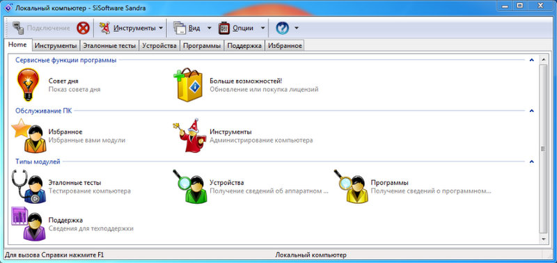Click the Тестирование компьютера description

[90, 191]
